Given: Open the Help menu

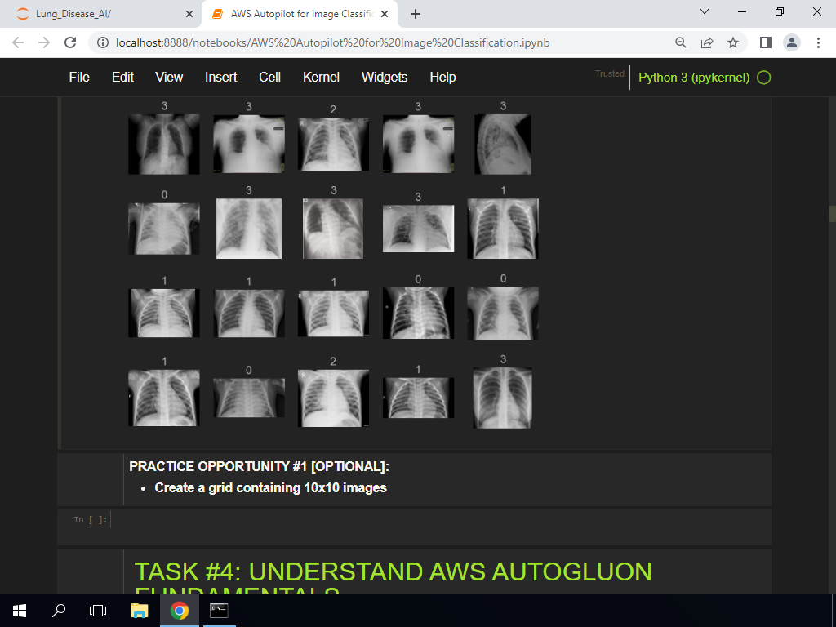Looking at the screenshot, I should 442,78.
